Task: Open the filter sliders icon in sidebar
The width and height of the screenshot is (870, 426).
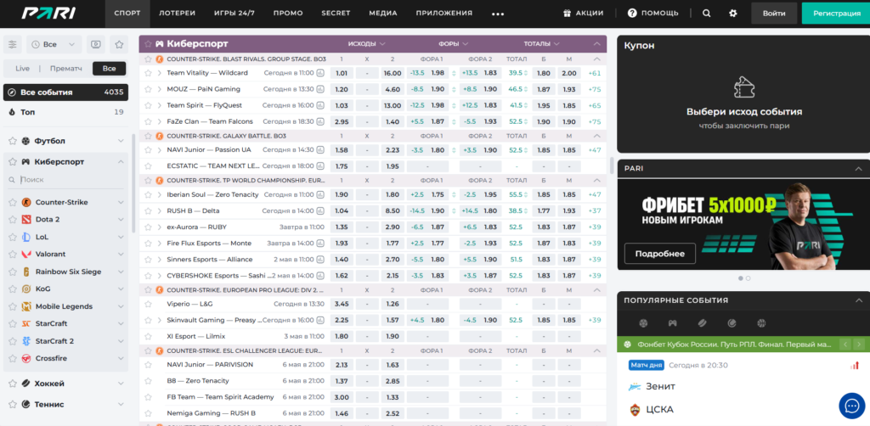Action: pos(13,44)
